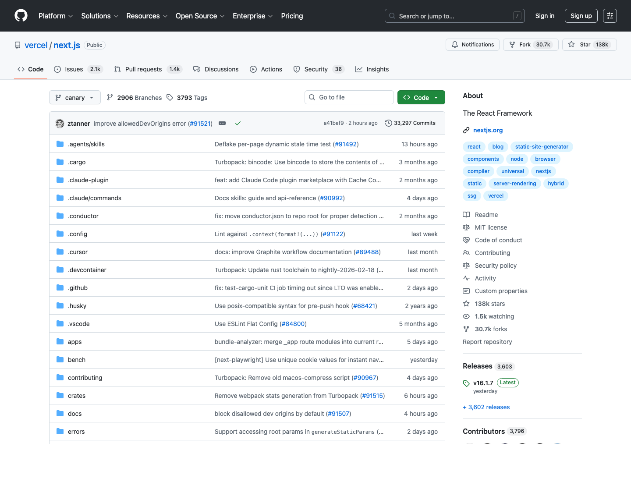
Task: Open the green Code dropdown arrow
Action: [x=435, y=97]
